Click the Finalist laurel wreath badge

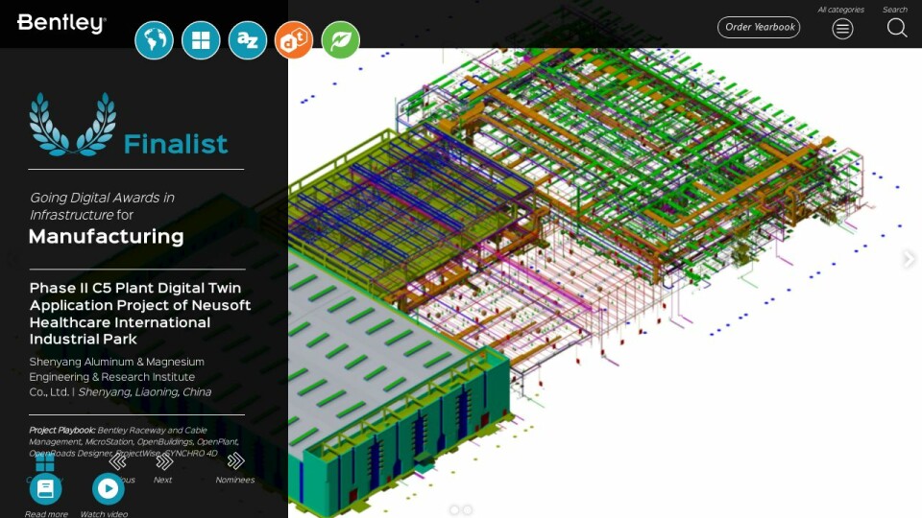pyautogui.click(x=72, y=125)
